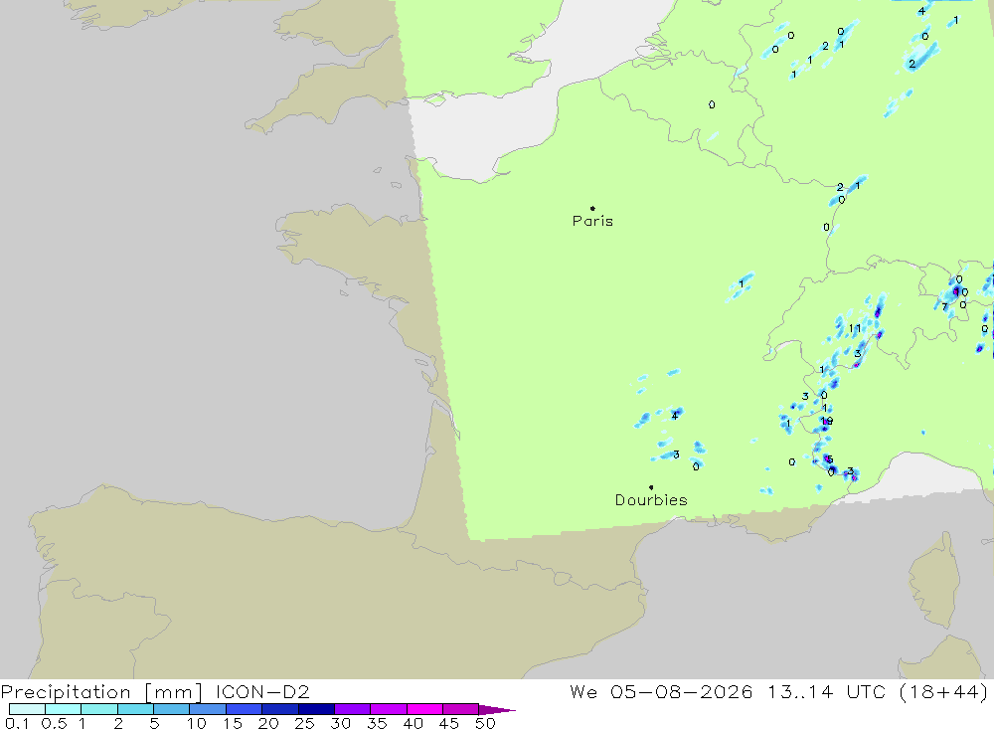Click the purple arrow ending the color scale
Image resolution: width=994 pixels, height=729 pixels.
pos(497,709)
